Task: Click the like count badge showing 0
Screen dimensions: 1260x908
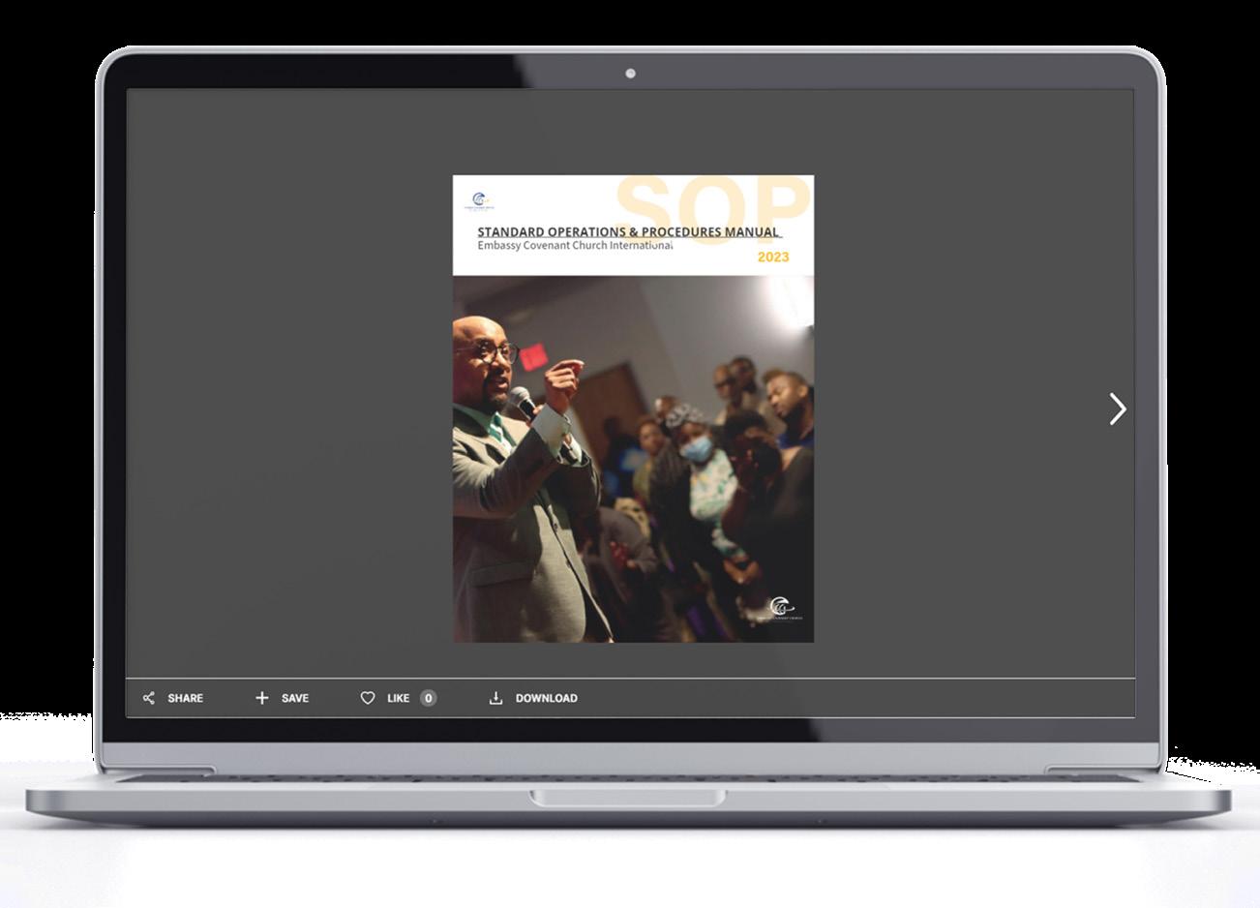Action: click(428, 698)
